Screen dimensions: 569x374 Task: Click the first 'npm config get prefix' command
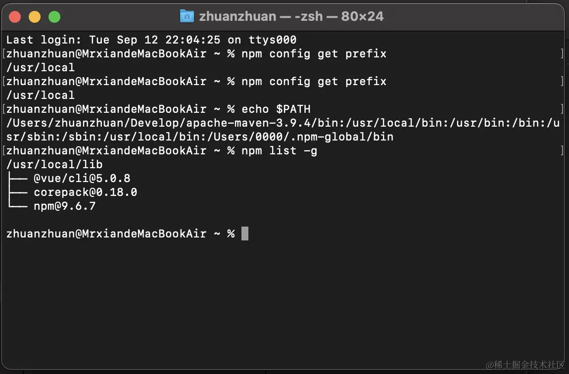314,54
